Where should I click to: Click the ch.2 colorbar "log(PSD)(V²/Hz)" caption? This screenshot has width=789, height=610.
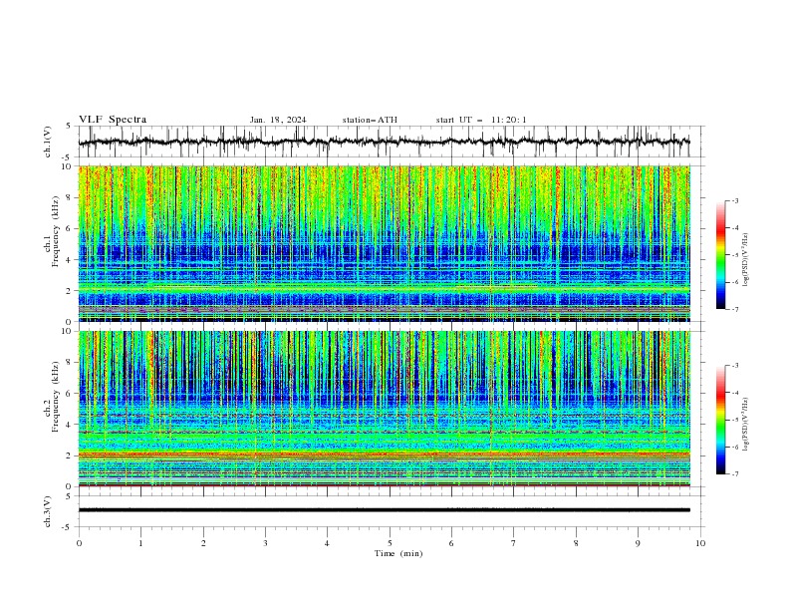746,425
